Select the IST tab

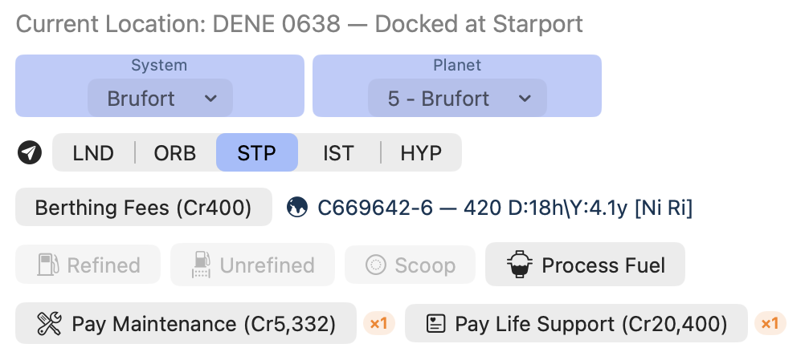tap(338, 152)
